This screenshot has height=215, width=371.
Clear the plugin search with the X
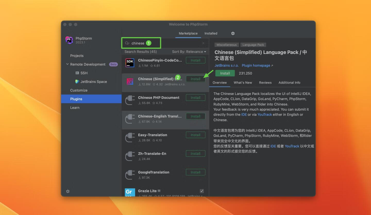[204, 43]
